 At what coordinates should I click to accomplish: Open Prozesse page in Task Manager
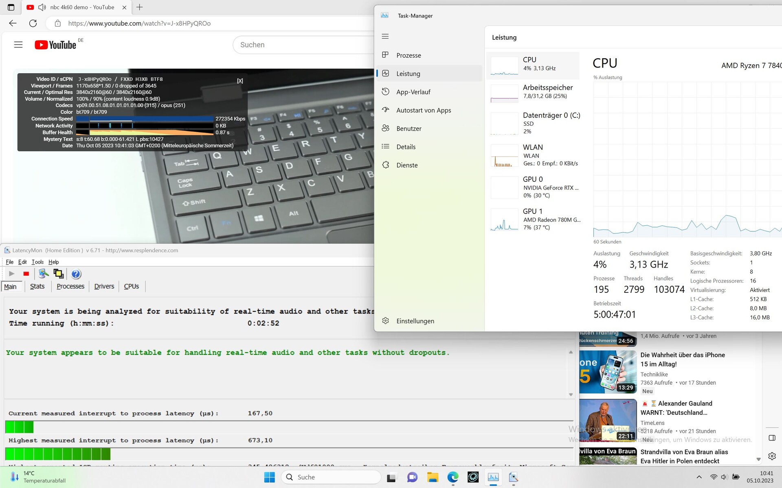[429, 55]
